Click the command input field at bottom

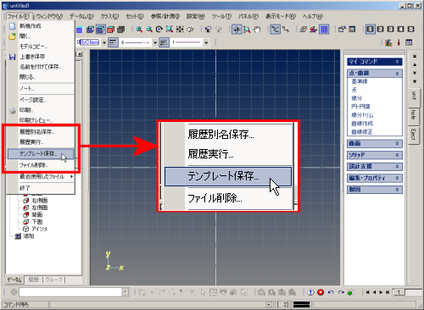point(70,292)
